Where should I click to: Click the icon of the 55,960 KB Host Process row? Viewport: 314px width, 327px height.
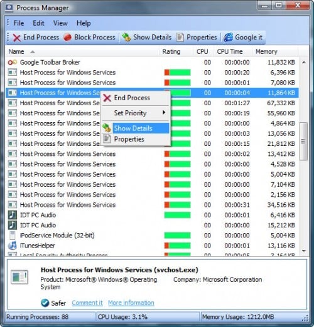coord(13,113)
